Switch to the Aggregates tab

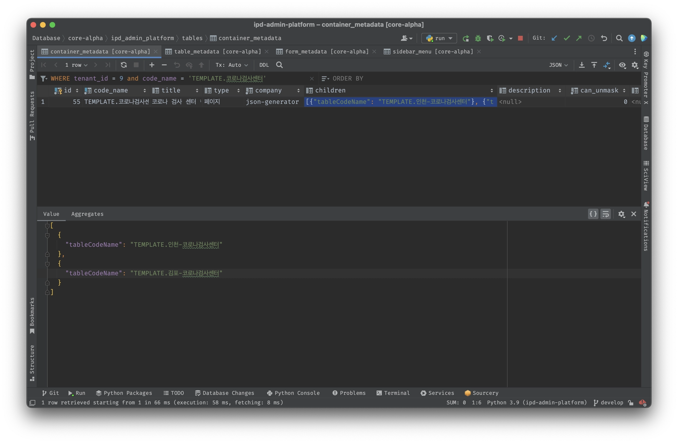[x=87, y=214]
